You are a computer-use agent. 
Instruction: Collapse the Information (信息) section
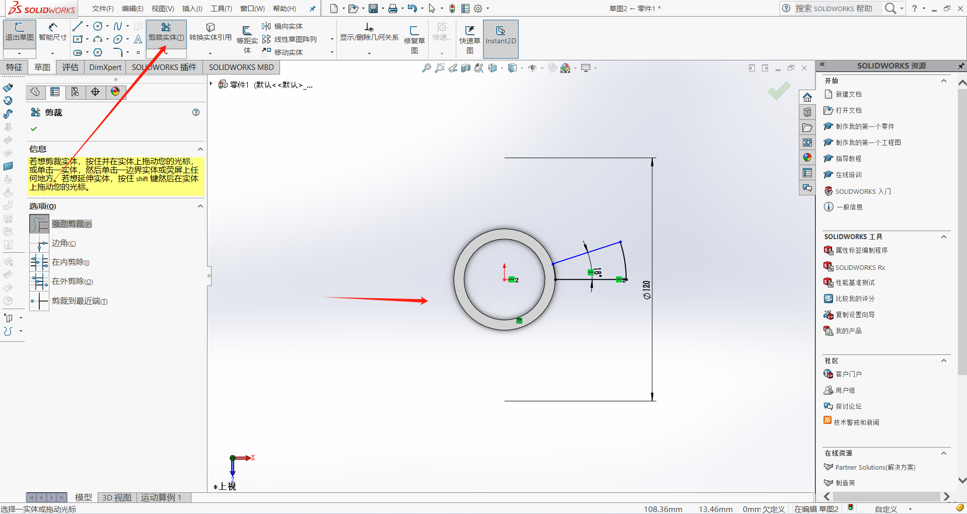click(x=200, y=149)
